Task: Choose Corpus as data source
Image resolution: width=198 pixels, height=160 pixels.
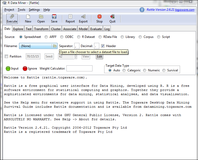Action: coord(140,37)
